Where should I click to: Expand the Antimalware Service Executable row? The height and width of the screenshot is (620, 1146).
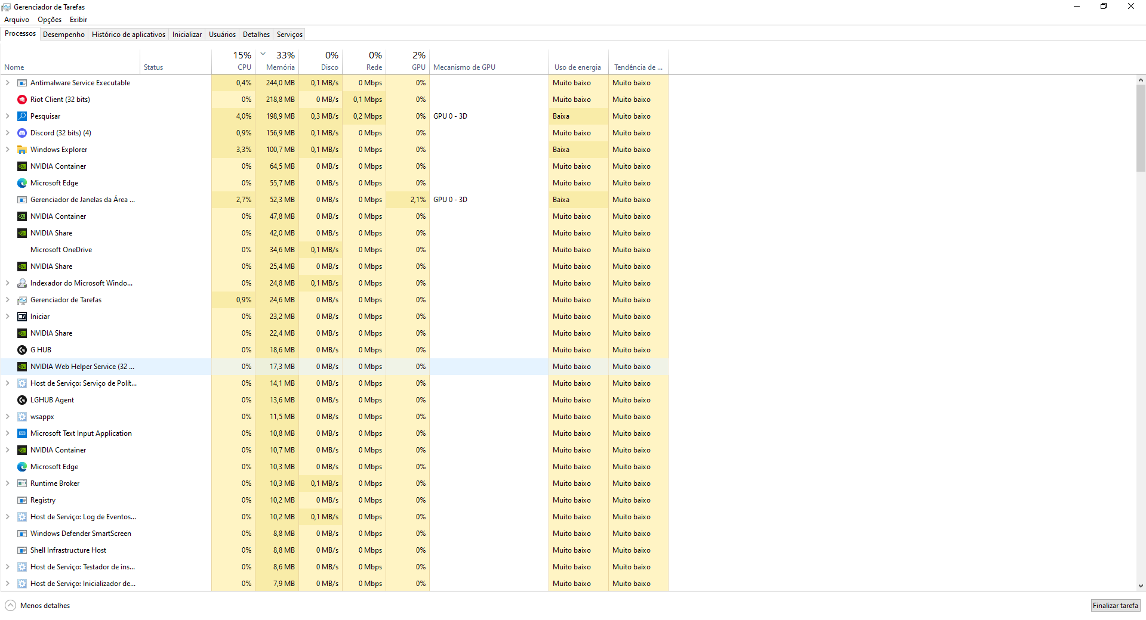pos(7,83)
